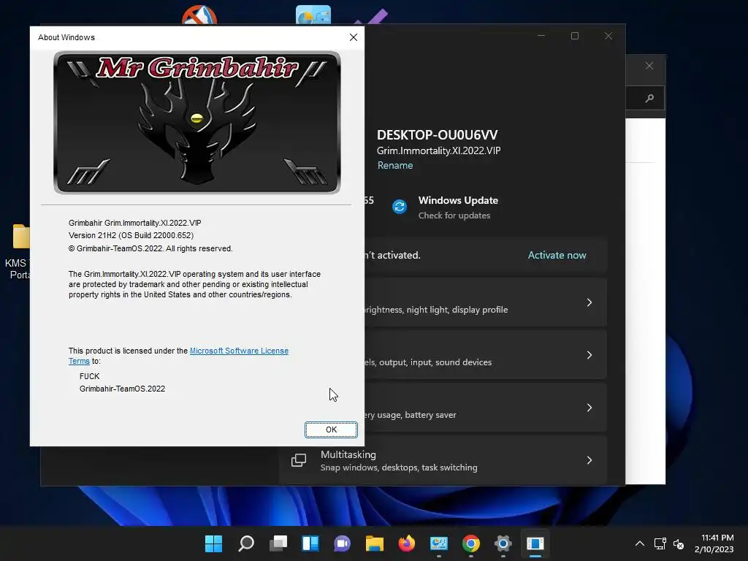Screen dimensions: 748x561
Task: Click Activate now in Settings
Action: pos(557,255)
